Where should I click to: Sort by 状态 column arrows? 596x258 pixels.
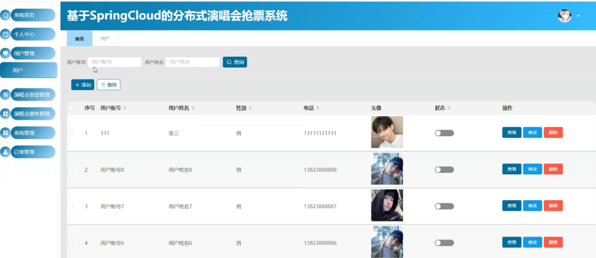click(x=449, y=108)
